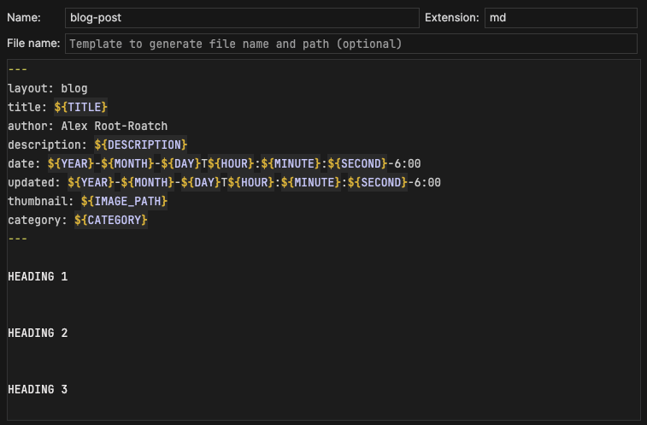Viewport: 647px width, 425px height.
Task: Click ${YEAR} variable on the date line
Action: pos(70,163)
